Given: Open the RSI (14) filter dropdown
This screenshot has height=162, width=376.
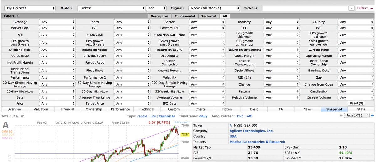Looking at the screenshot, I should click(x=282, y=78).
